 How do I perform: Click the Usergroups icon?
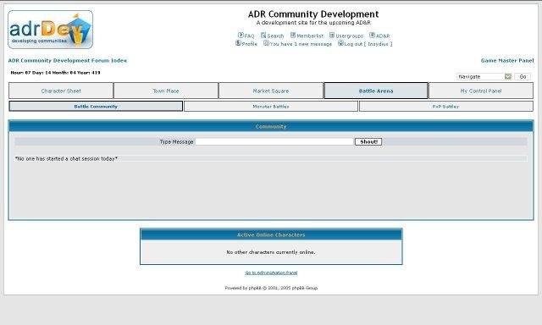[332, 36]
